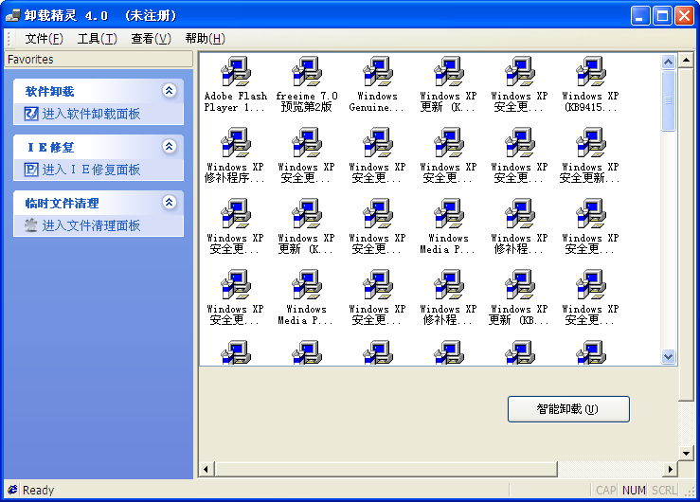This screenshot has height=502, width=700.
Task: Click the 智能卸载(U) button
Action: (x=568, y=409)
